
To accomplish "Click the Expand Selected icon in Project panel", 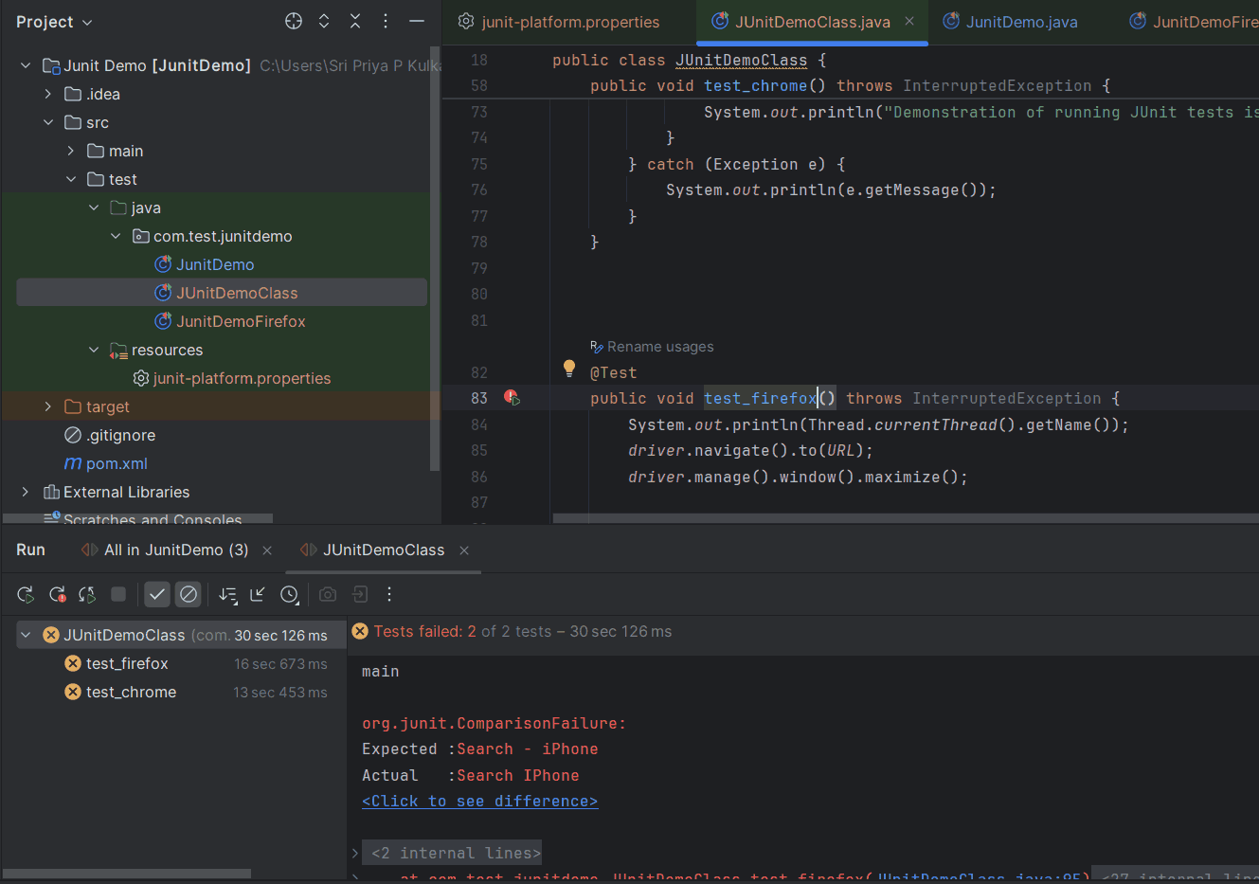I will click(324, 21).
